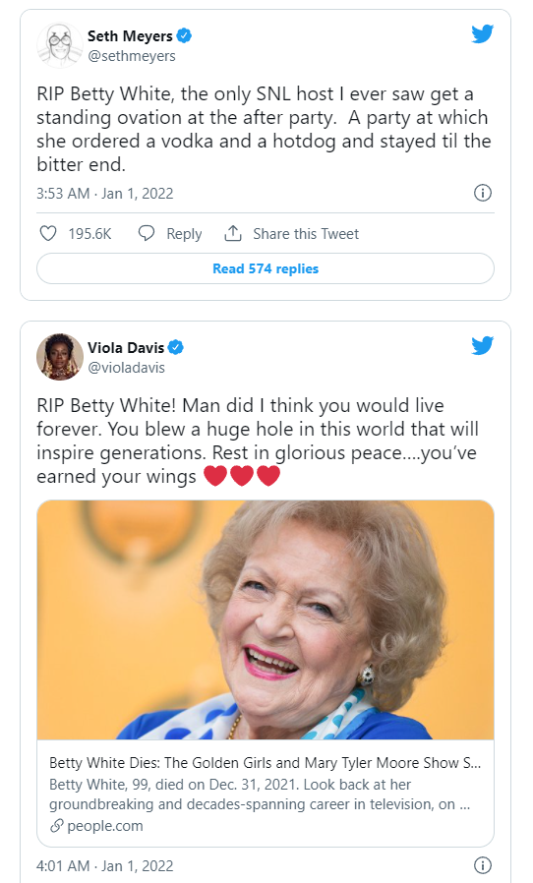The width and height of the screenshot is (533, 883).
Task: Open @violadavis handle link
Action: pyautogui.click(x=126, y=368)
